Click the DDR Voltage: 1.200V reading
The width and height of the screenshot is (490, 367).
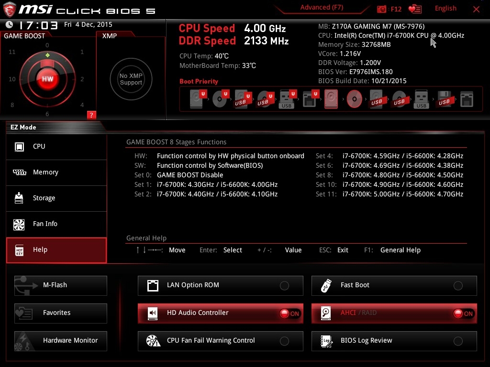[x=350, y=63]
